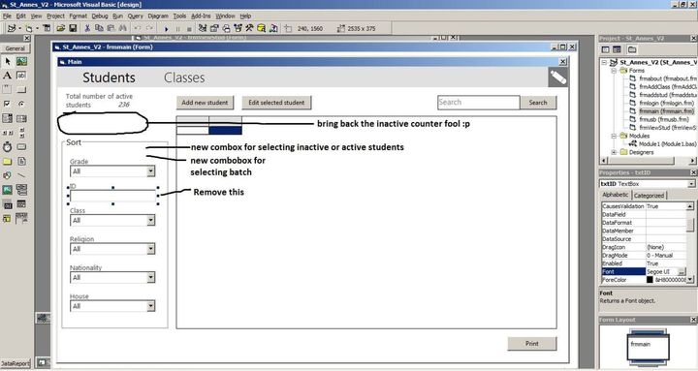The width and height of the screenshot is (698, 371).
Task: Select the ComboBox control in the toolbox
Action: coord(7,118)
